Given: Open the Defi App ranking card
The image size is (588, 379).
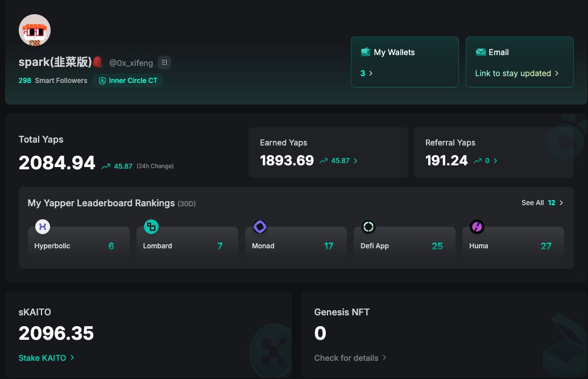Looking at the screenshot, I should (405, 242).
